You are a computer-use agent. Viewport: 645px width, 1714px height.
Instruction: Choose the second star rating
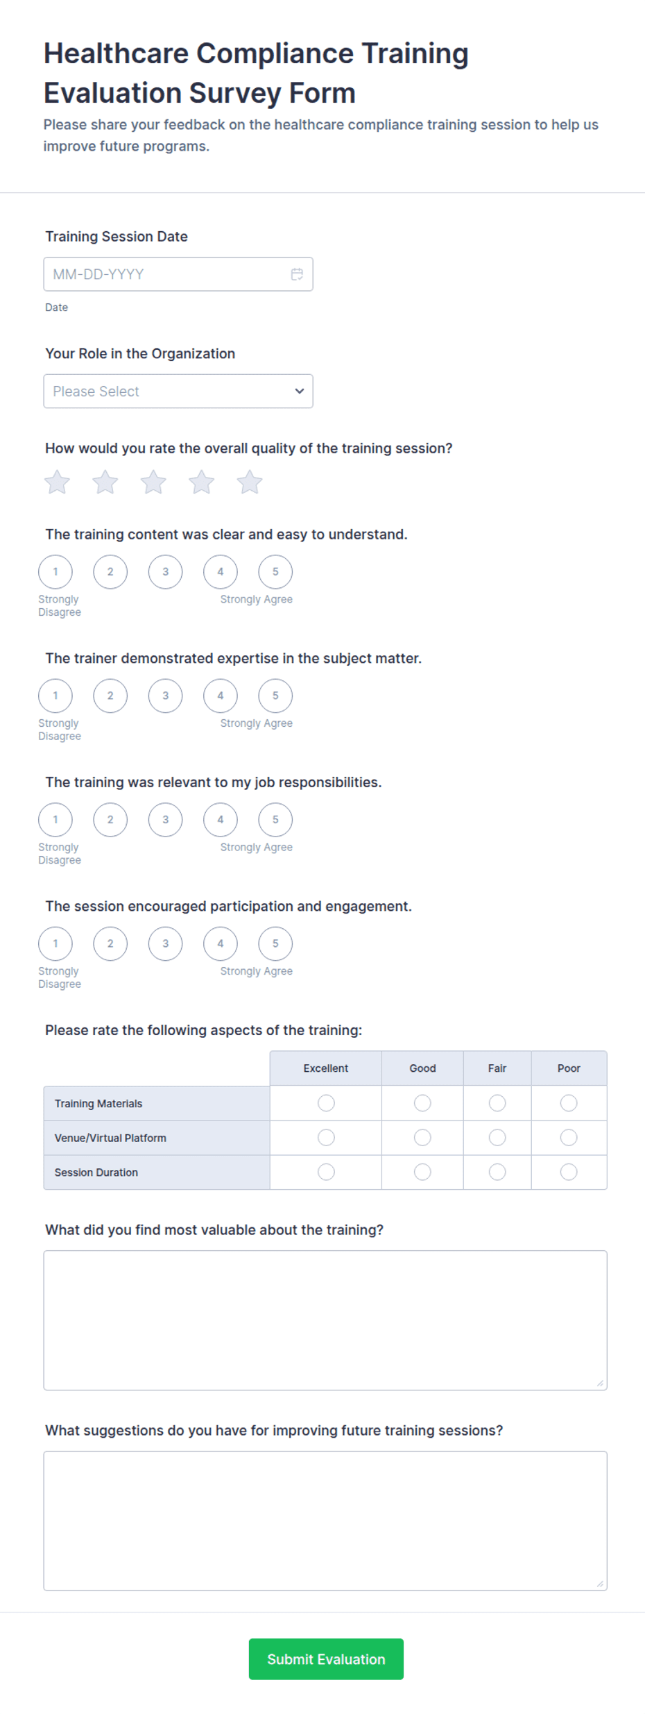click(x=105, y=482)
